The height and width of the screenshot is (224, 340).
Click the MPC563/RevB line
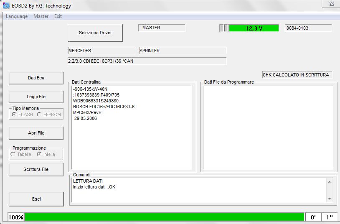[x=87, y=113]
